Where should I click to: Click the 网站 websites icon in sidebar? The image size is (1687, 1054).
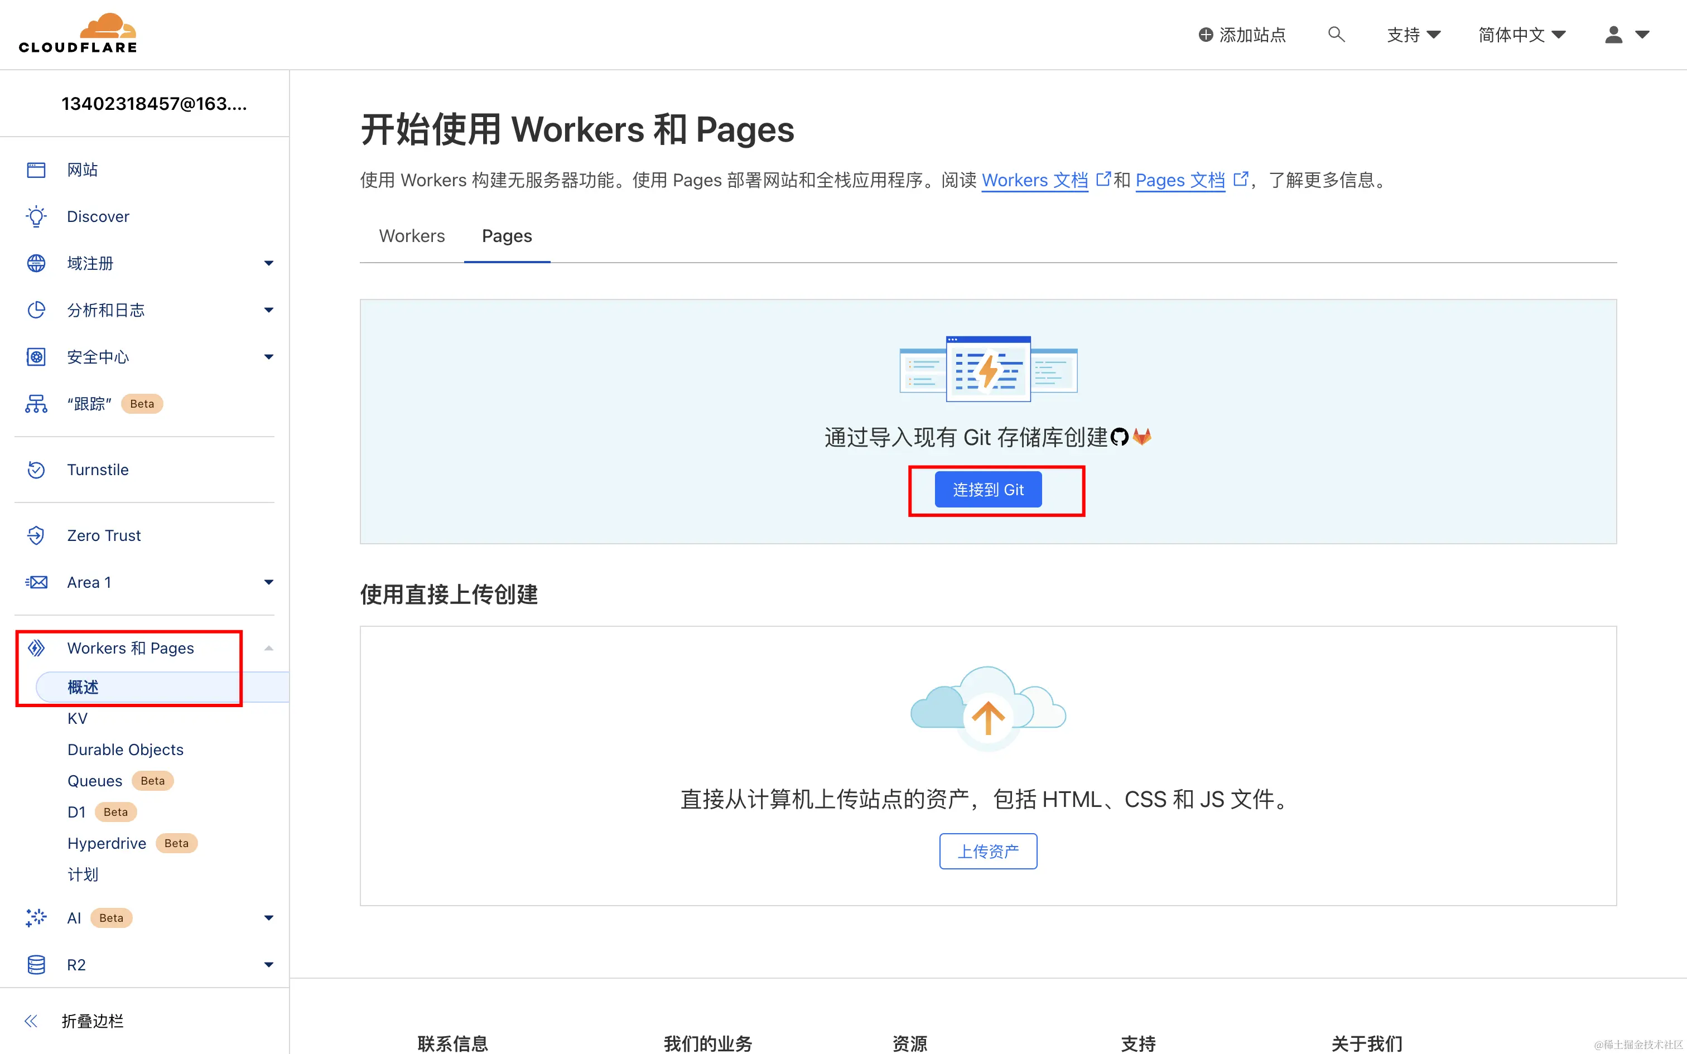[x=36, y=170]
